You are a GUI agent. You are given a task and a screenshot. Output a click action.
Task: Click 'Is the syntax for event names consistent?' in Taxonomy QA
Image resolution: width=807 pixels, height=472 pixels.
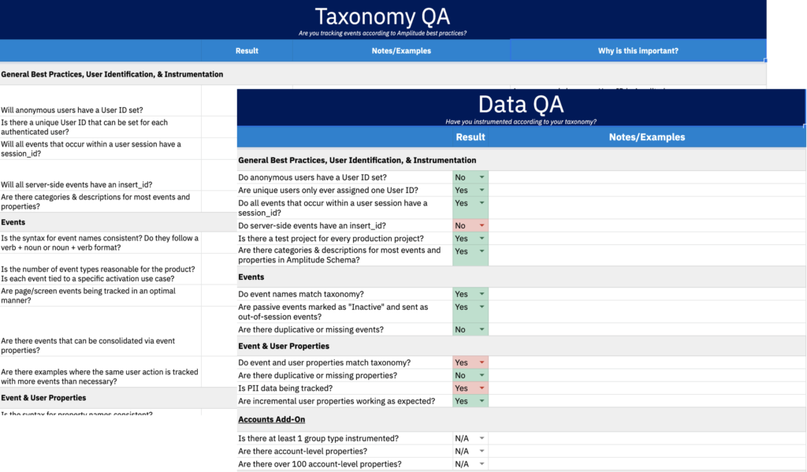click(99, 243)
